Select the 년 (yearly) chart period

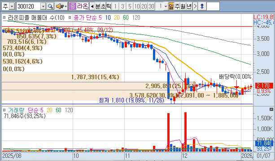(x=189, y=6)
